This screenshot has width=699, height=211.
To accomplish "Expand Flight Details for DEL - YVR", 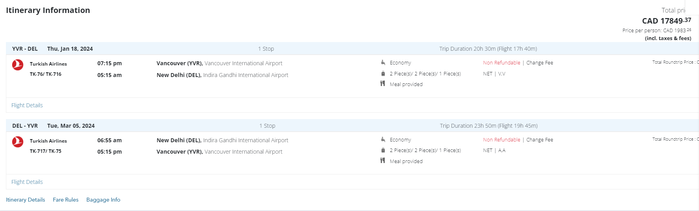I will coord(27,182).
